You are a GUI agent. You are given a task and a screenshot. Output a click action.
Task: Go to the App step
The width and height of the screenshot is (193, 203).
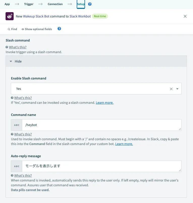(7, 4)
